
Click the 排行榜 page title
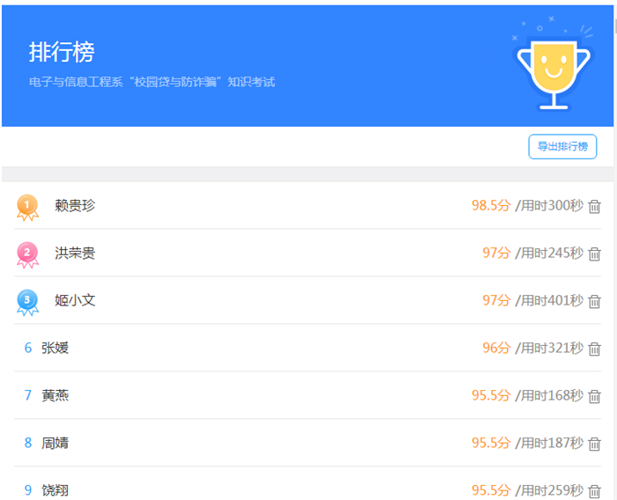pyautogui.click(x=62, y=52)
